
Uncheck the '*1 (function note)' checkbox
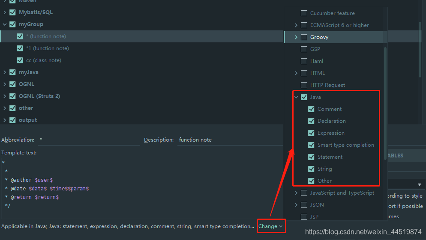[20, 48]
